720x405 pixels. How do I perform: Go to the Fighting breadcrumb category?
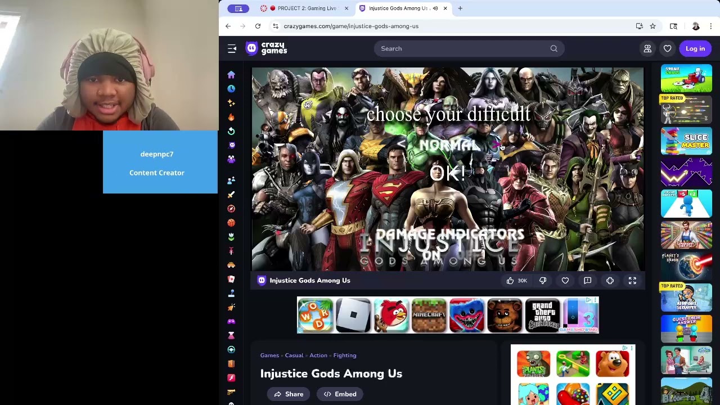(x=344, y=355)
